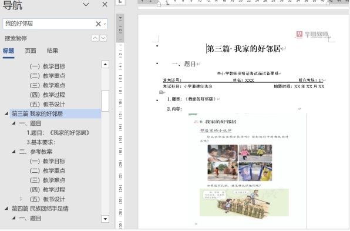Switch to the 页面 tab
The width and height of the screenshot is (350, 231).
[31, 51]
